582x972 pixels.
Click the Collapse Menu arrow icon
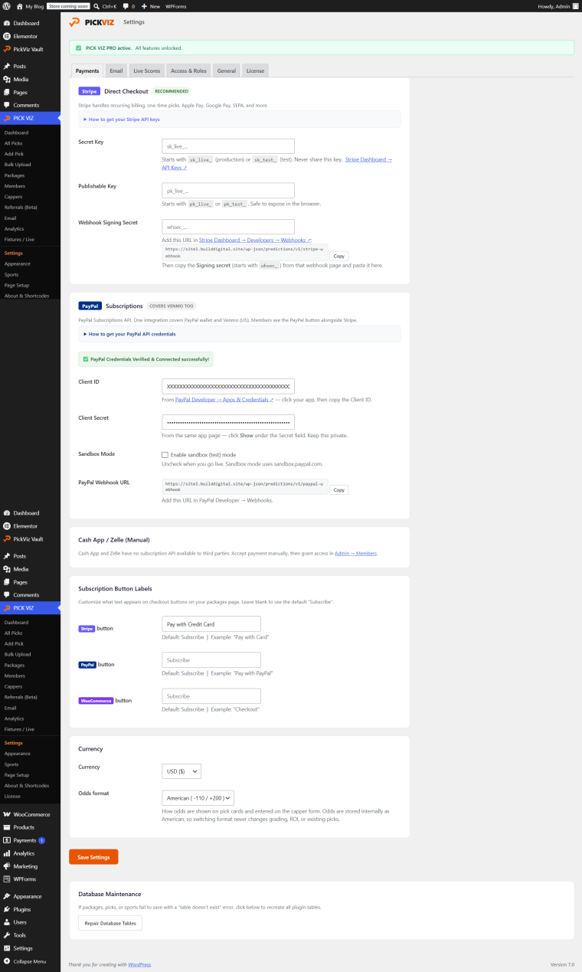tap(6, 961)
